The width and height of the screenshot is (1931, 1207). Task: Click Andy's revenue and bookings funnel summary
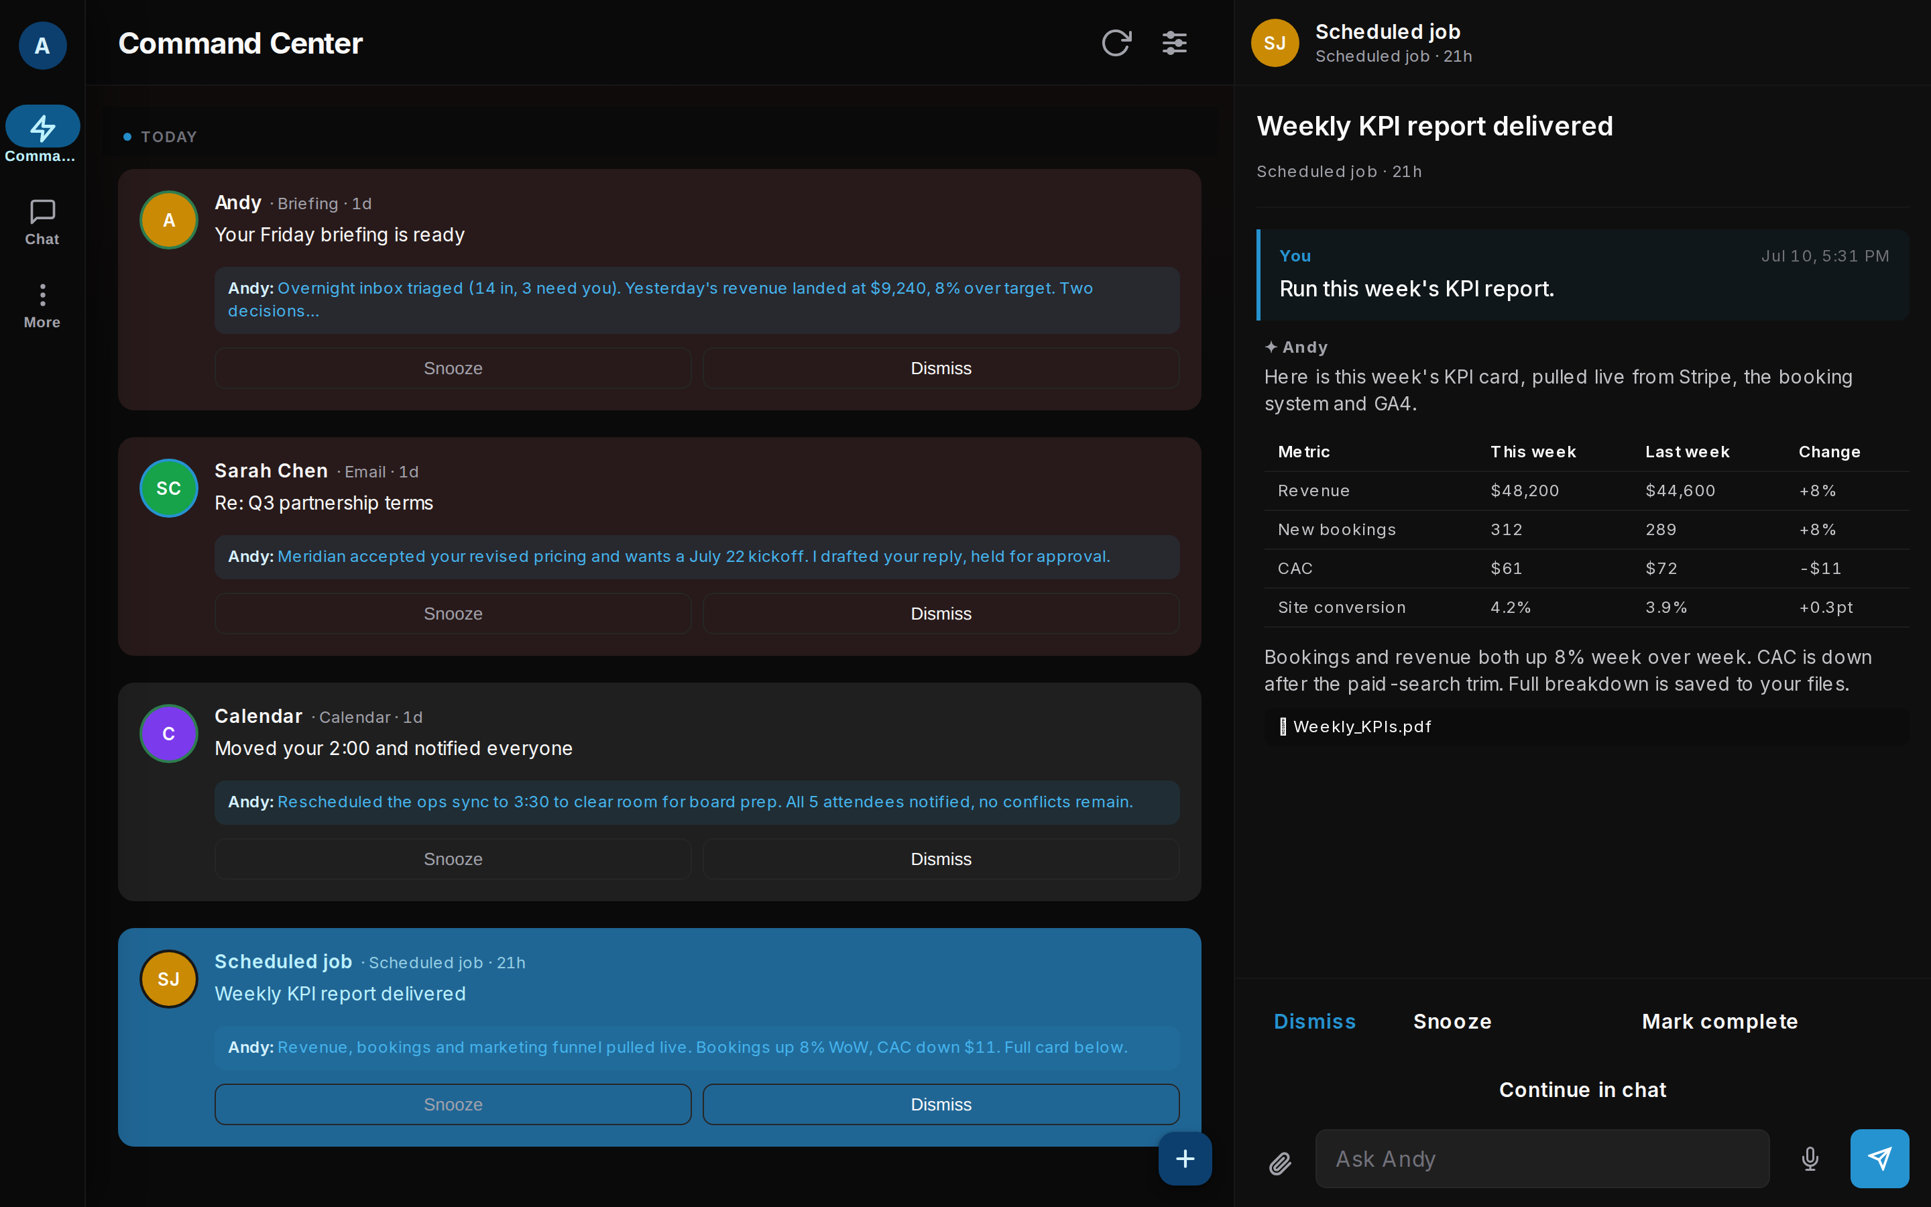(697, 1047)
